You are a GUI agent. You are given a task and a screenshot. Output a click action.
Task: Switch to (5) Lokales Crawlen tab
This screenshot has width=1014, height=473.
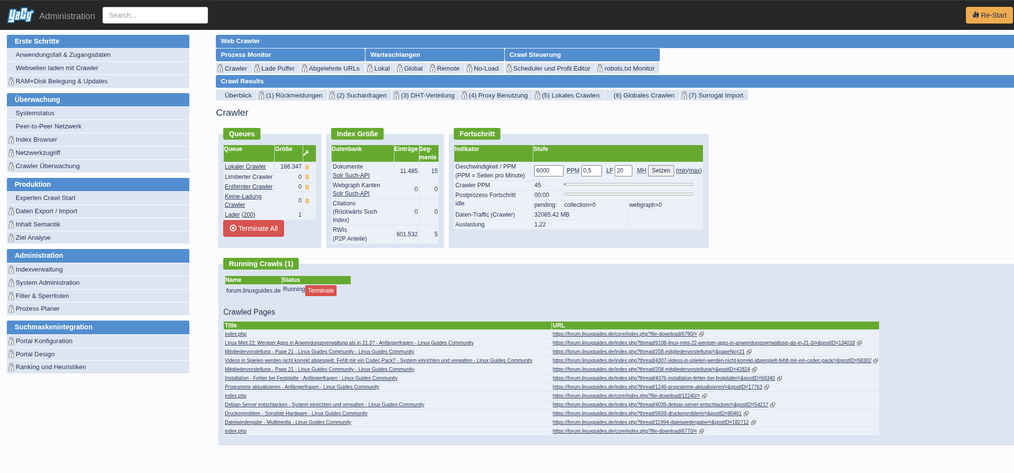(570, 96)
